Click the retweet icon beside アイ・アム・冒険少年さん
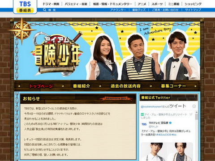 click(142, 114)
